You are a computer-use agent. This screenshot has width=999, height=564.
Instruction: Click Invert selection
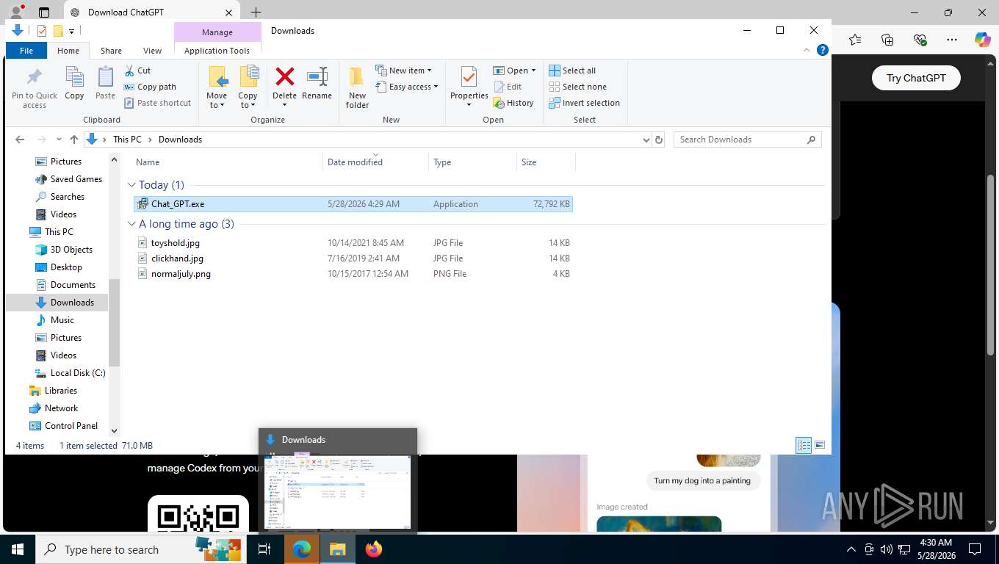[584, 103]
